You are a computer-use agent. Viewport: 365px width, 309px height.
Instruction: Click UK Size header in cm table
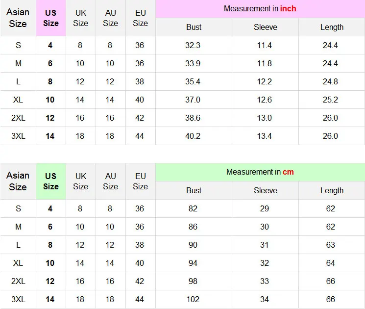click(81, 181)
